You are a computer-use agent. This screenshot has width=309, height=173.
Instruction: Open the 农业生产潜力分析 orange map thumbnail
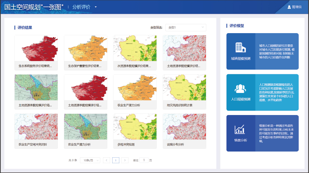pyautogui.click(x=135, y=87)
